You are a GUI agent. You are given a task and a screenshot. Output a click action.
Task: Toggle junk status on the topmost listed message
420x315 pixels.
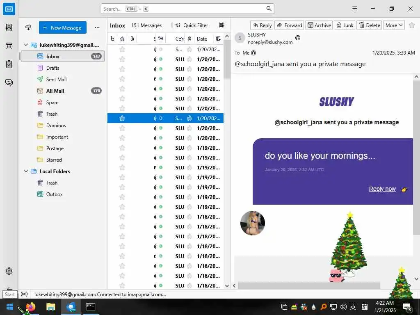pos(189,49)
